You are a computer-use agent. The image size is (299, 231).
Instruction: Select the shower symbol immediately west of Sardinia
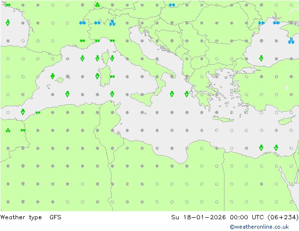tap(97, 76)
